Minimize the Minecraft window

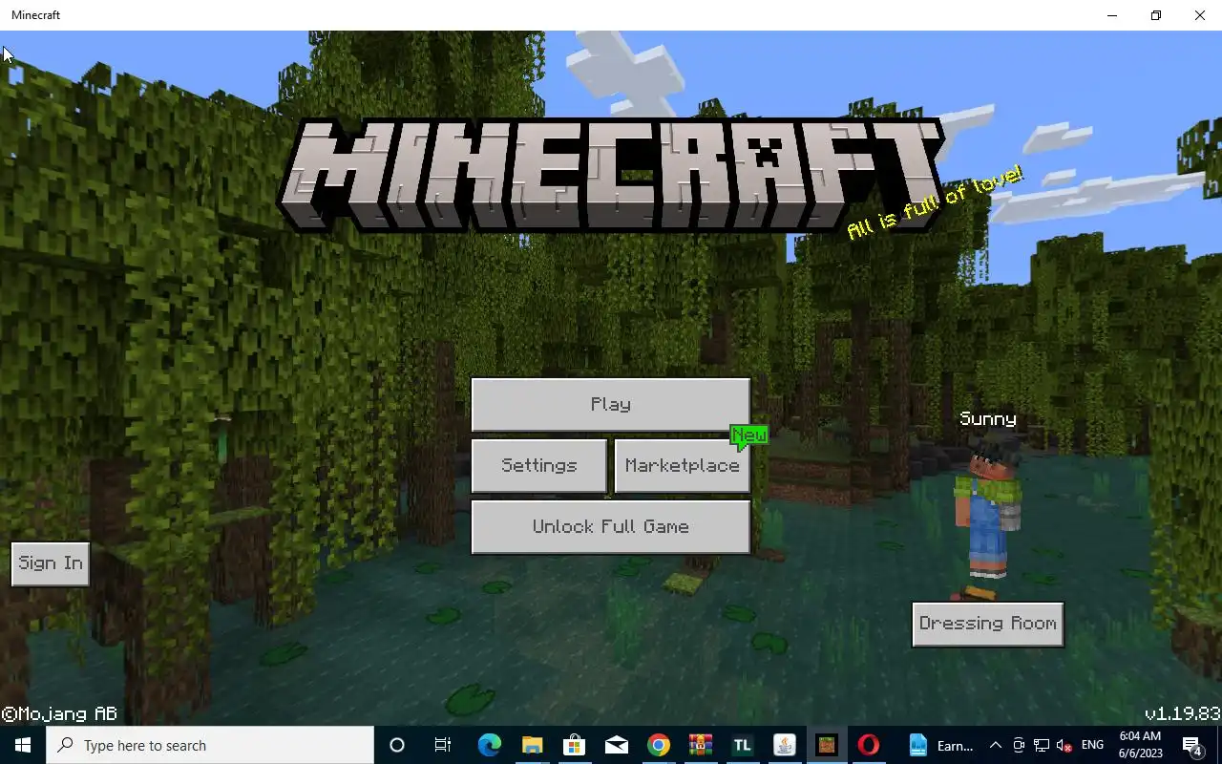tap(1112, 15)
